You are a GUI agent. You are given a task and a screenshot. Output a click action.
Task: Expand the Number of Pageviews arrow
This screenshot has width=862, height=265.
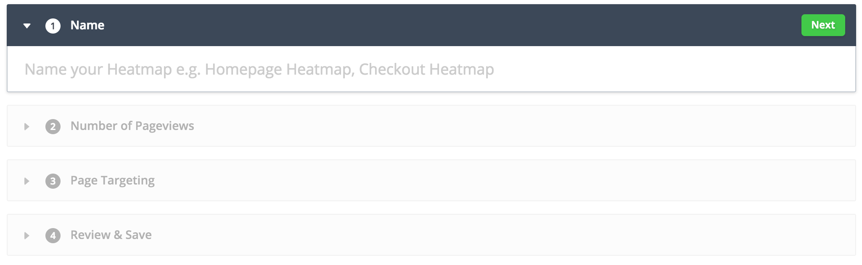(26, 127)
